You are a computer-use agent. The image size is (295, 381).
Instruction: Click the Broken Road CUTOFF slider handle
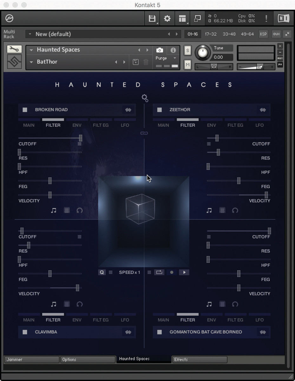(81, 138)
